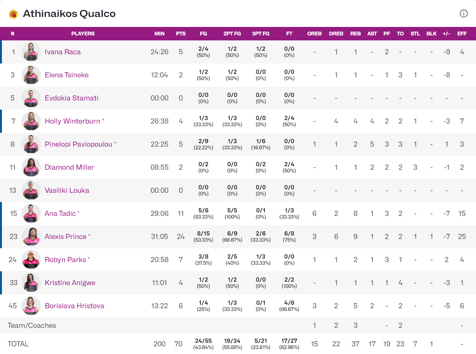
Task: Click the Athinaikos Qualco team logo
Action: [13, 14]
